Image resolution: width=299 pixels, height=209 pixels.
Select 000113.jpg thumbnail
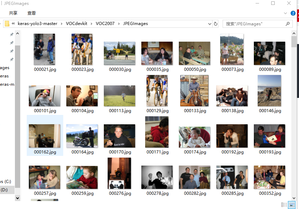tap(119, 96)
